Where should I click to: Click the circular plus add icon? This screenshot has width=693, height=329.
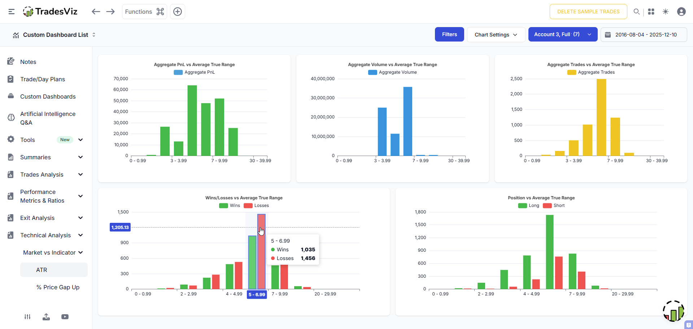[x=178, y=12]
